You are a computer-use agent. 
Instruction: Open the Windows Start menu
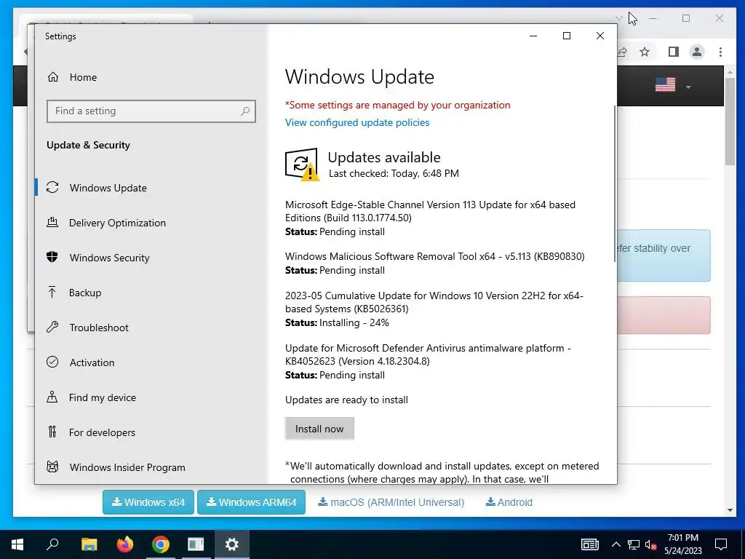pos(17,544)
